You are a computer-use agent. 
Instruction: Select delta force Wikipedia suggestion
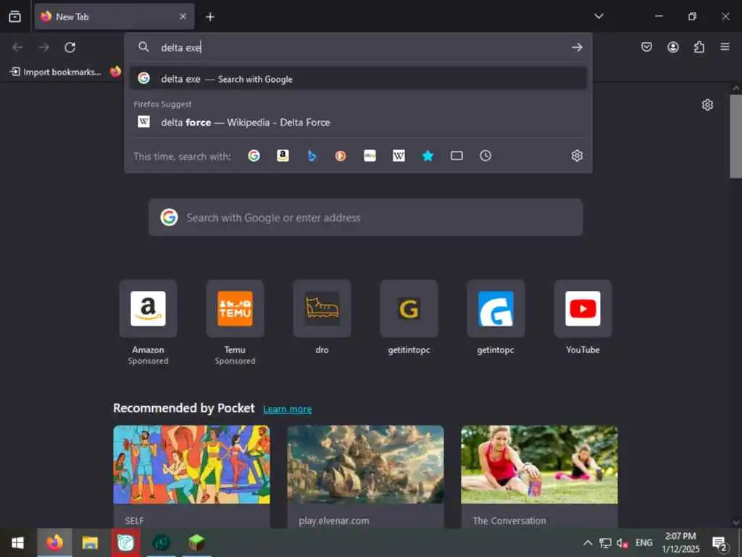[x=358, y=122]
